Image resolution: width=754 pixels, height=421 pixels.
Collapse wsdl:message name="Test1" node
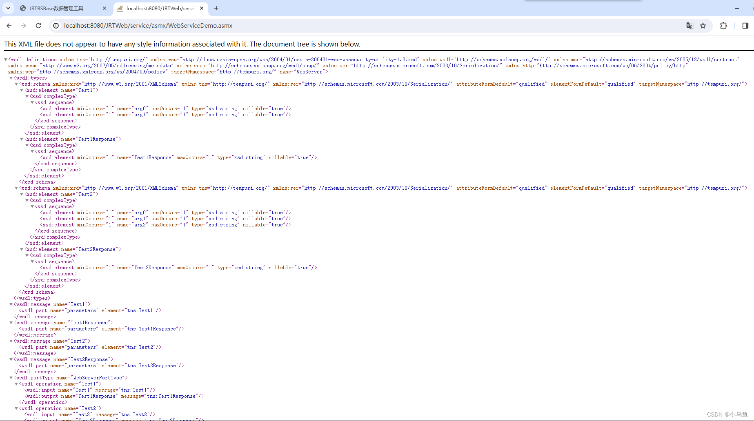(11, 304)
